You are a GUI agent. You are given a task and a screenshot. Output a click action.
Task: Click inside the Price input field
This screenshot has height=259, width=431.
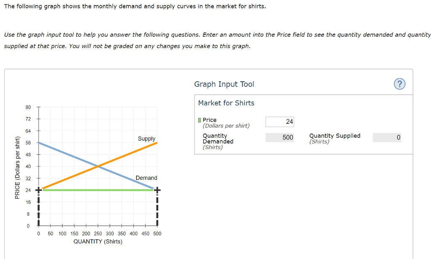(x=279, y=122)
